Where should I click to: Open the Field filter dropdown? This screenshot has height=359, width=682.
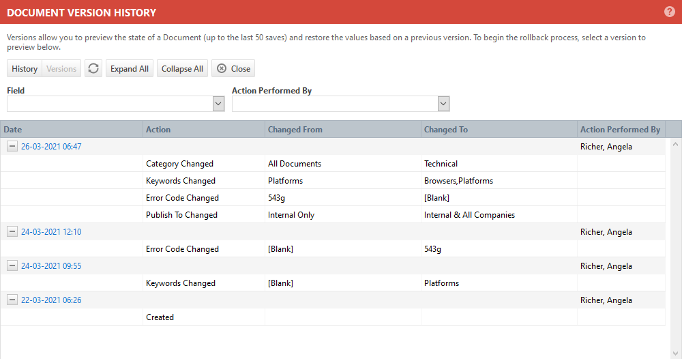218,104
